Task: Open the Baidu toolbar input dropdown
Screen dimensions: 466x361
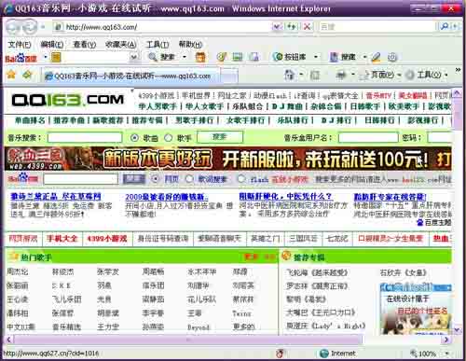Action: coord(134,57)
